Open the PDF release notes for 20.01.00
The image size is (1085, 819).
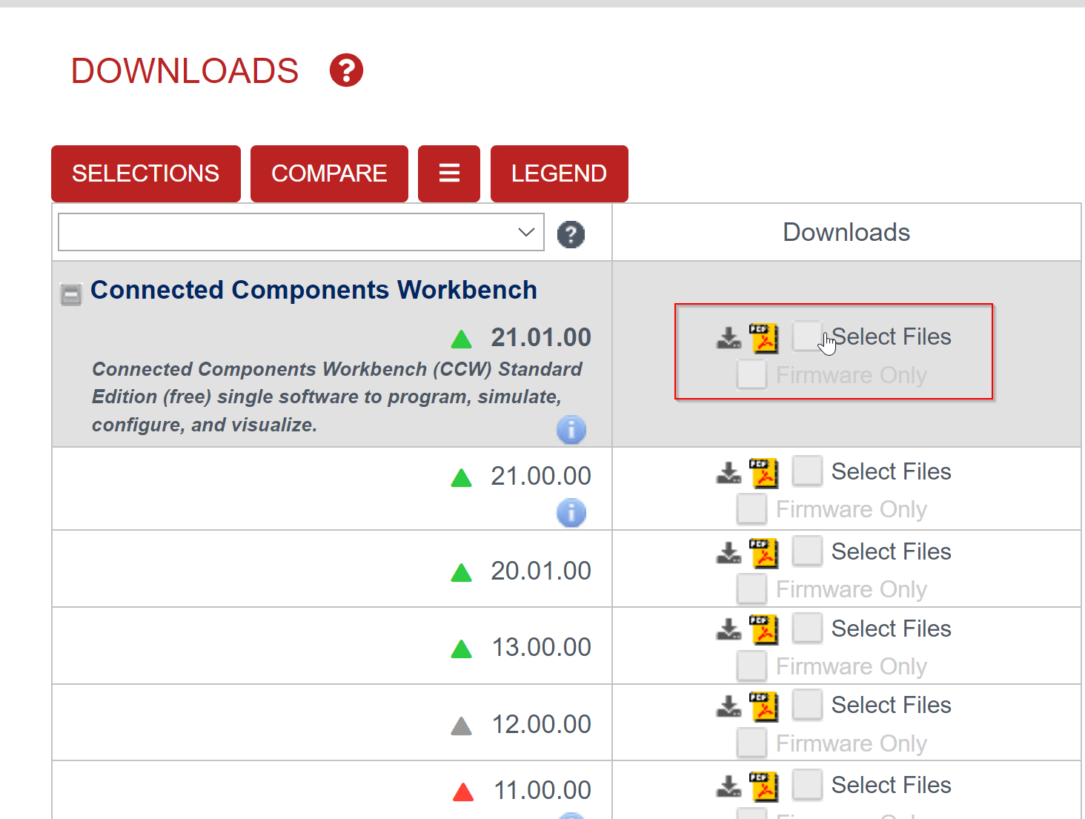pos(763,553)
